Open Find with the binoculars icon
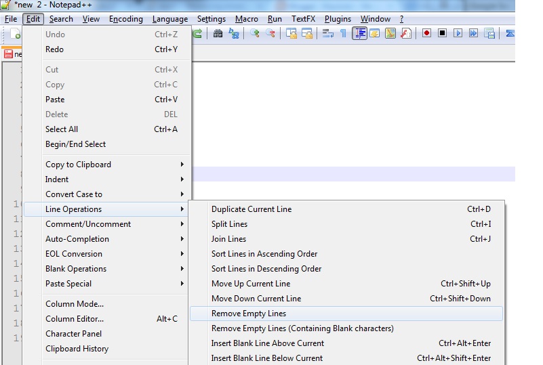 (x=218, y=34)
